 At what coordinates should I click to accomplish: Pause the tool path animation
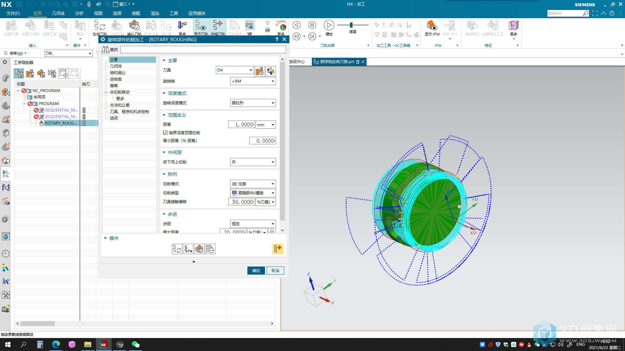point(312,25)
